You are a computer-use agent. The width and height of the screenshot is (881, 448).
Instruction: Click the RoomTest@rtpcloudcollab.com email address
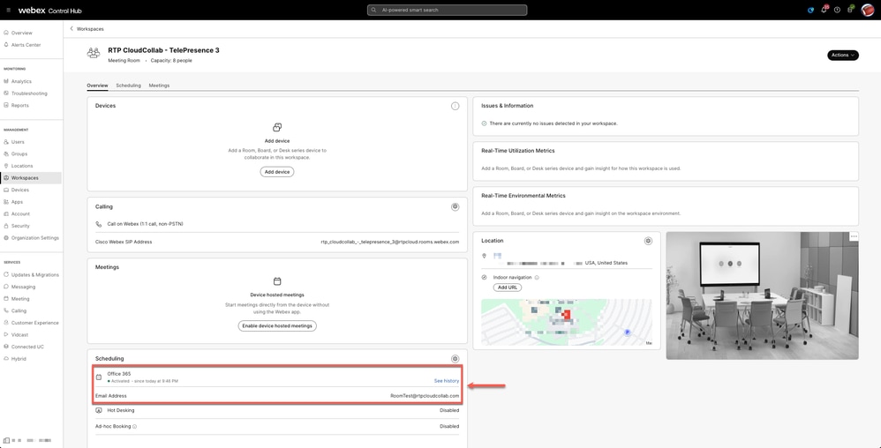click(x=425, y=396)
